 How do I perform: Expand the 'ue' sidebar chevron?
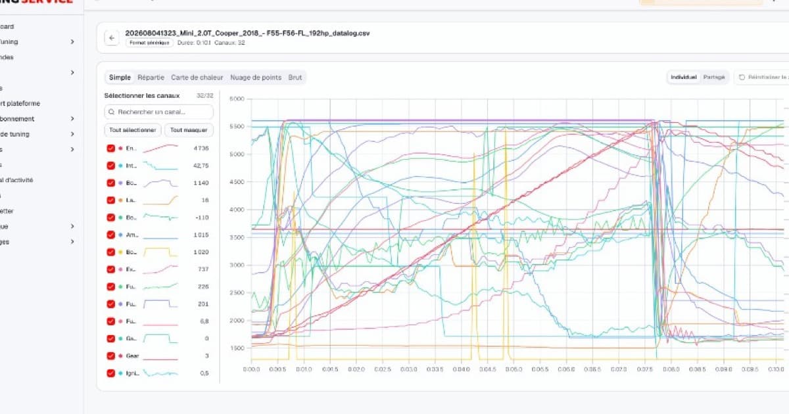[72, 226]
